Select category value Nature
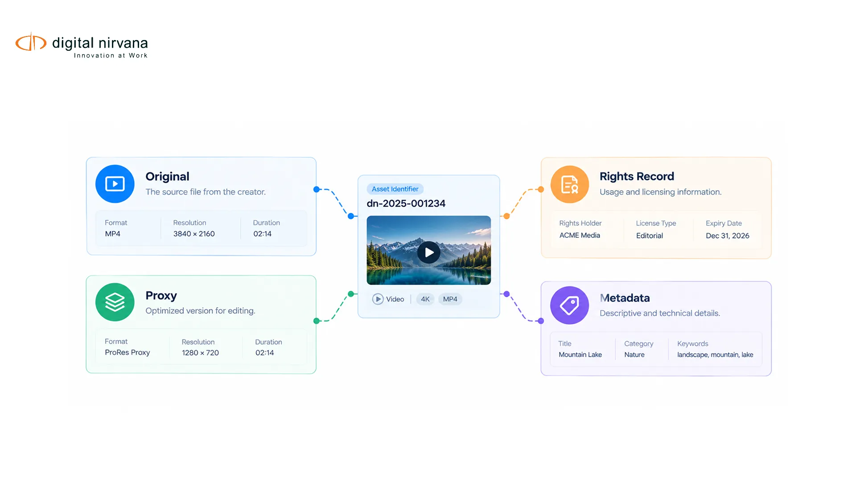 (x=634, y=355)
